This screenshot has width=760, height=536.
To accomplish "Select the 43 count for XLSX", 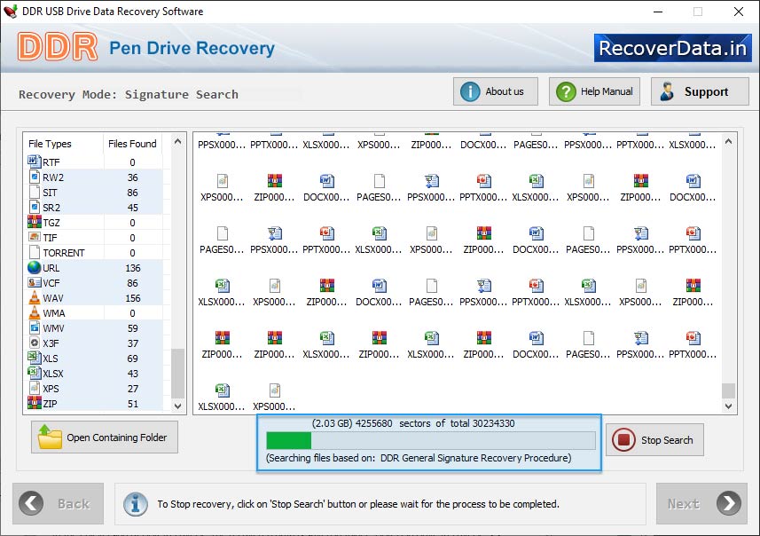I will coord(133,374).
